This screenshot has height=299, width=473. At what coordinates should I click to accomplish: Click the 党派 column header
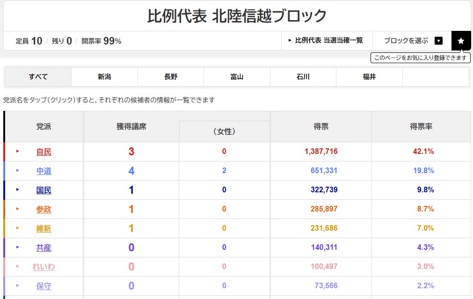click(x=44, y=126)
